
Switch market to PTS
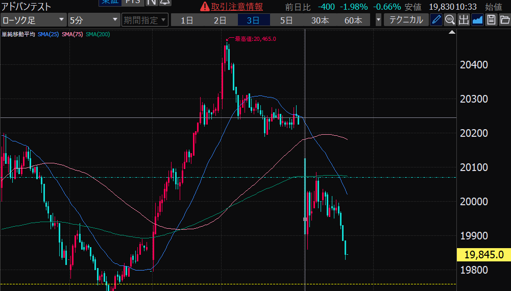[134, 2]
